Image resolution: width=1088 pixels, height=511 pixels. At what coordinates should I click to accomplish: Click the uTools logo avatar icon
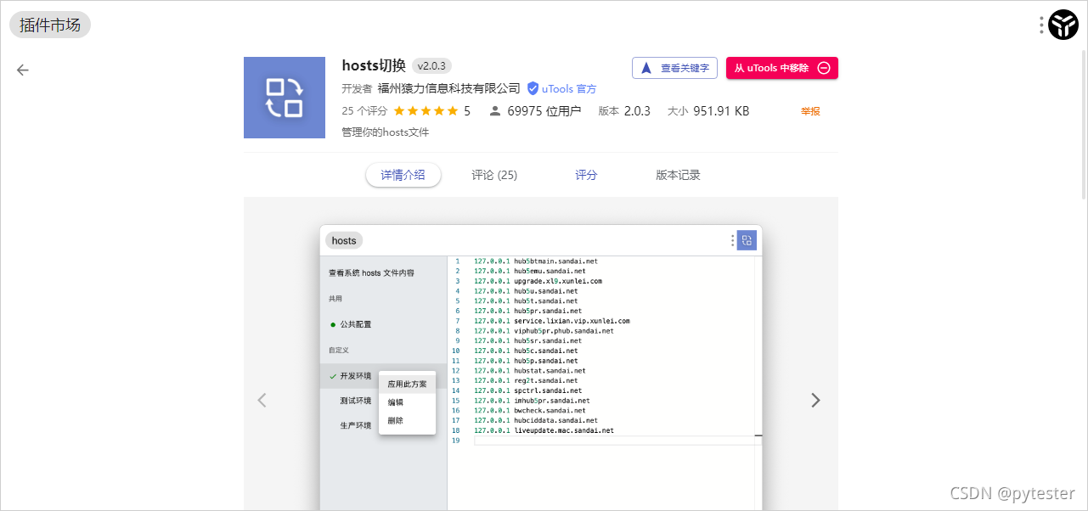1063,25
